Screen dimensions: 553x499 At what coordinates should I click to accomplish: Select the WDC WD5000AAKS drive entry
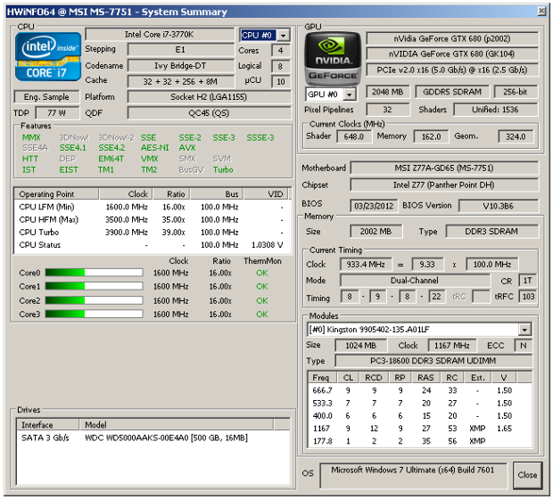click(x=153, y=438)
